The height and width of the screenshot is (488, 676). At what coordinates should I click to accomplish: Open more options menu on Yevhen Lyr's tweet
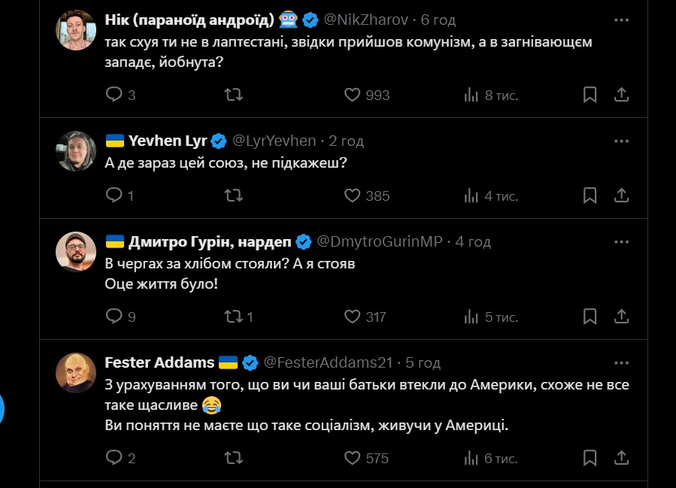[x=621, y=141]
